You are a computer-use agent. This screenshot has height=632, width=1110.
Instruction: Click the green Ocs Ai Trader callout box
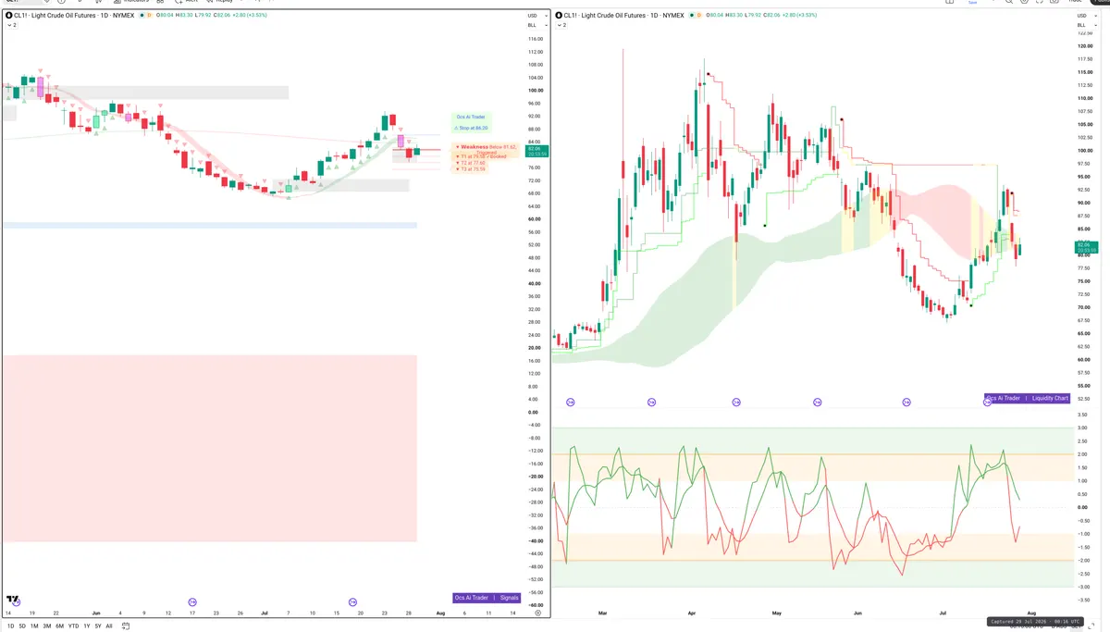pyautogui.click(x=471, y=122)
